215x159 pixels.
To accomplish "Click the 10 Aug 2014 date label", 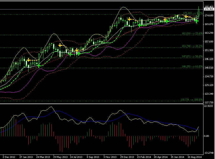I will point(195,157).
